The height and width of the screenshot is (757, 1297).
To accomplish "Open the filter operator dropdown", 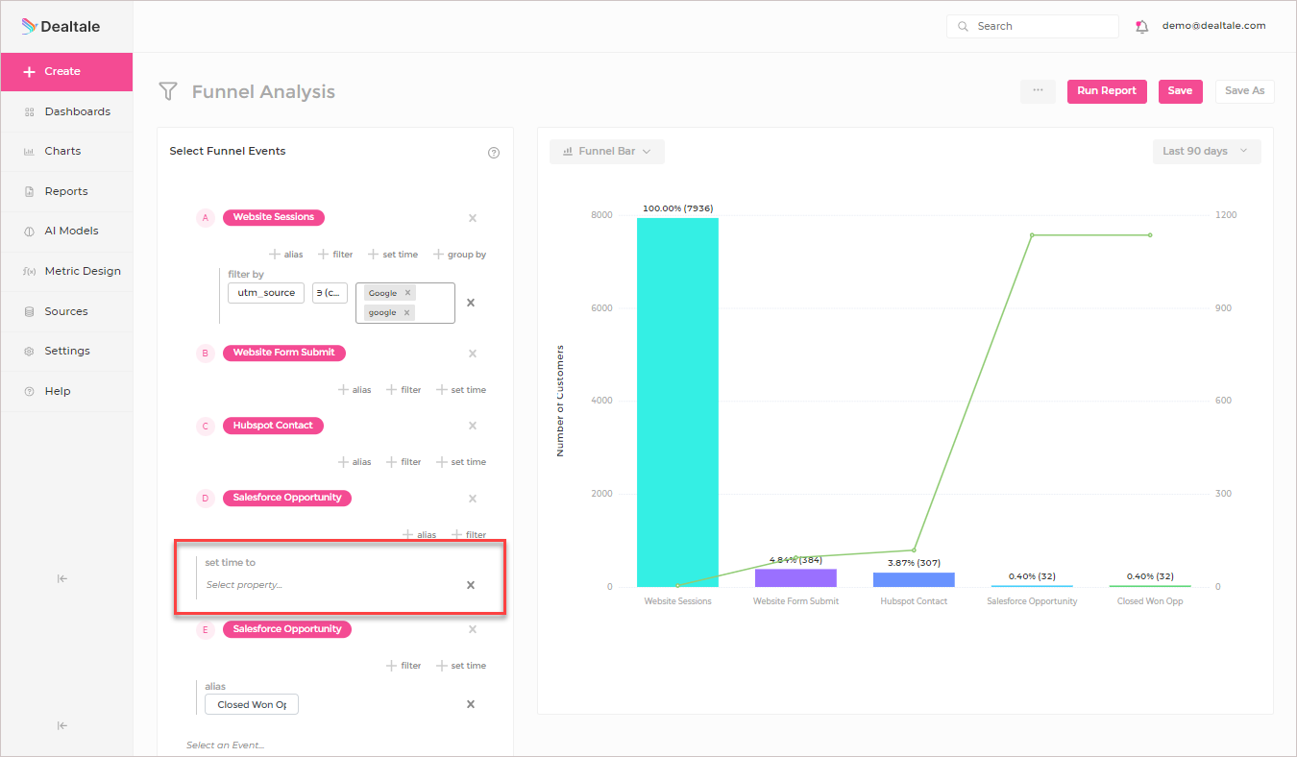I will click(x=330, y=293).
